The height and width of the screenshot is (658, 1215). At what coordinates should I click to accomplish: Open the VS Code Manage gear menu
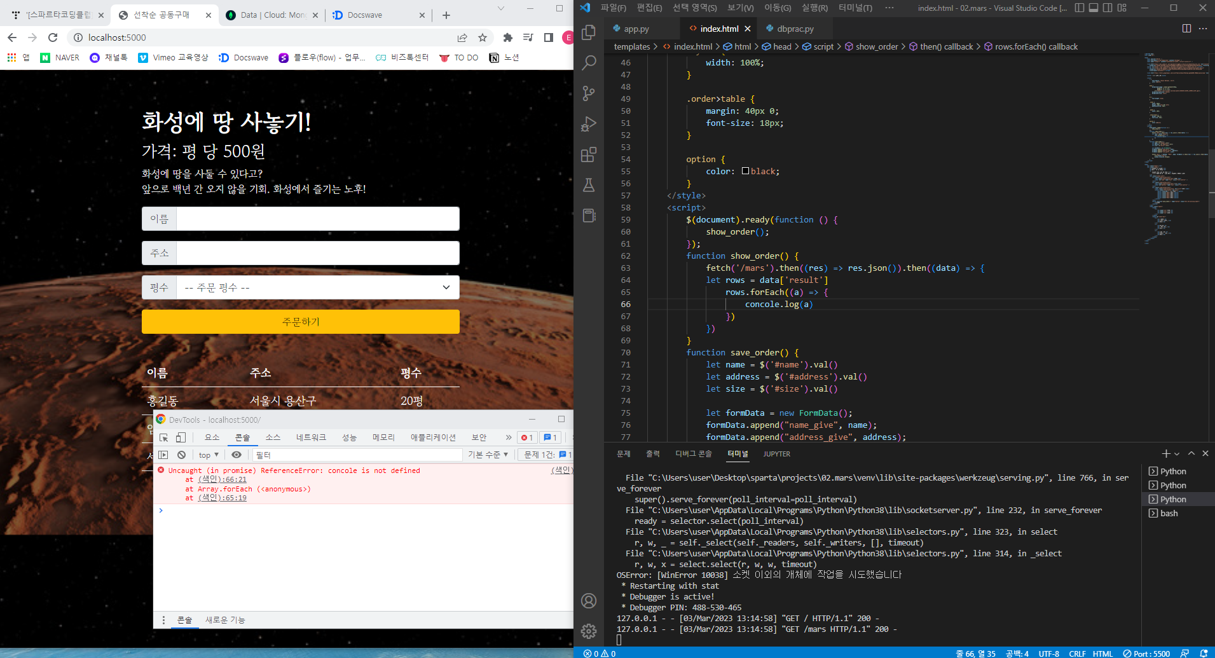pyautogui.click(x=589, y=631)
